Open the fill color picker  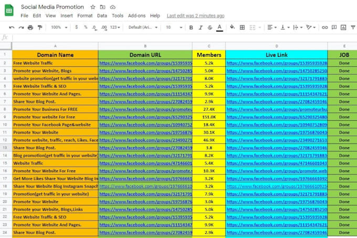coord(232,27)
